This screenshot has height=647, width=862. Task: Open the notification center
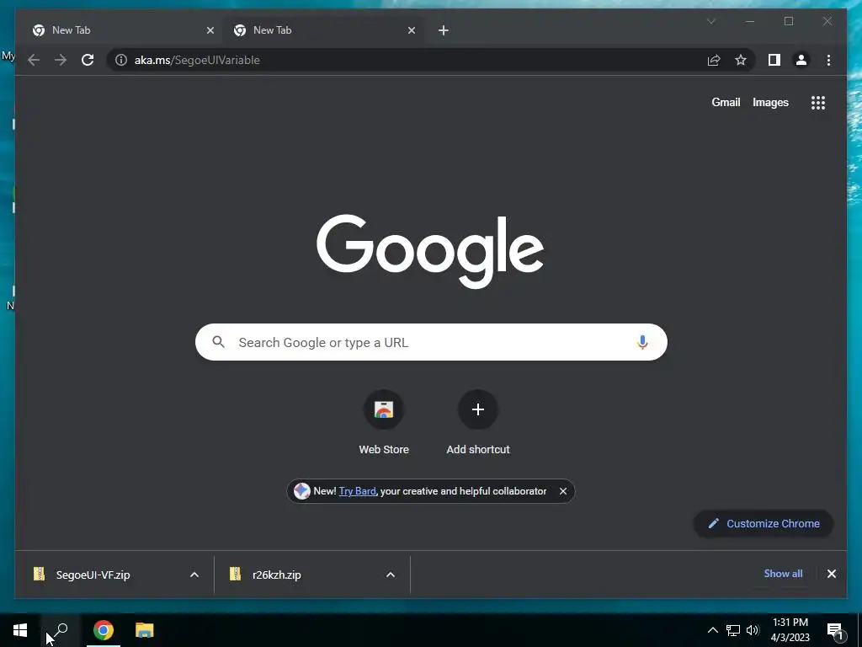tap(835, 630)
